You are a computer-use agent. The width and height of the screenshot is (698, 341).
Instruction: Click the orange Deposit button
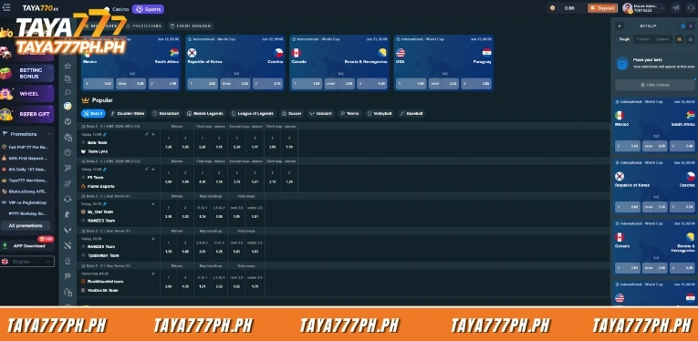602,8
